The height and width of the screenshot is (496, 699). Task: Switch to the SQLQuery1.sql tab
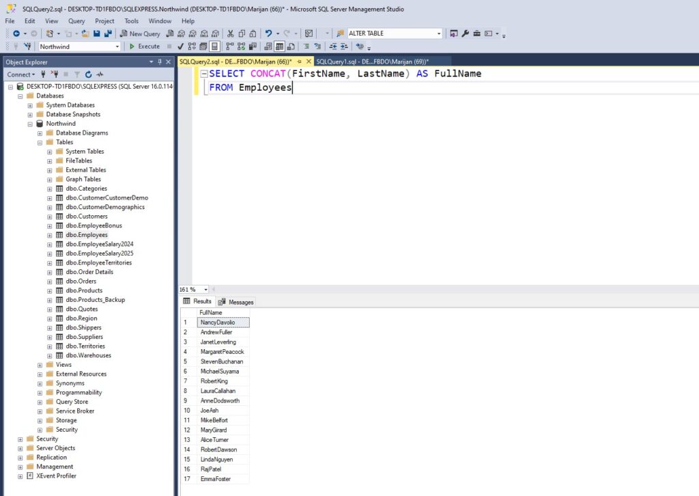point(372,61)
